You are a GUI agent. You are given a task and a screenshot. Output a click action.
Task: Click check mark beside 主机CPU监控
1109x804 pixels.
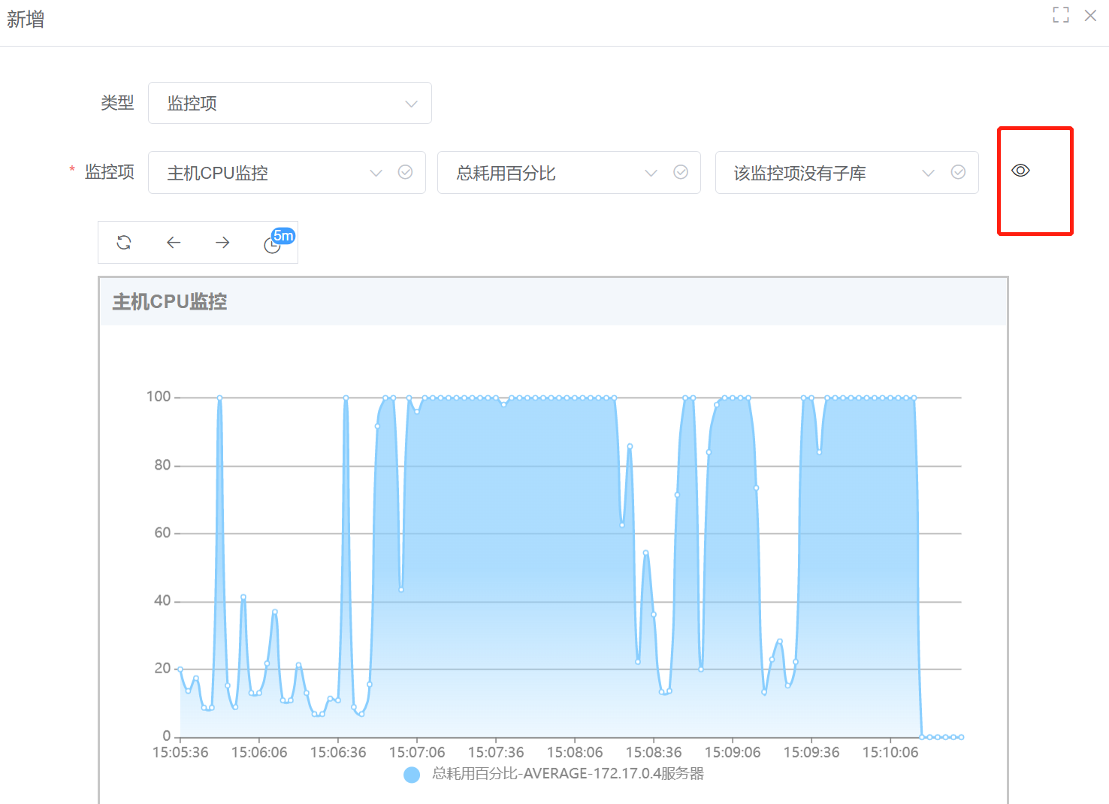tap(405, 172)
